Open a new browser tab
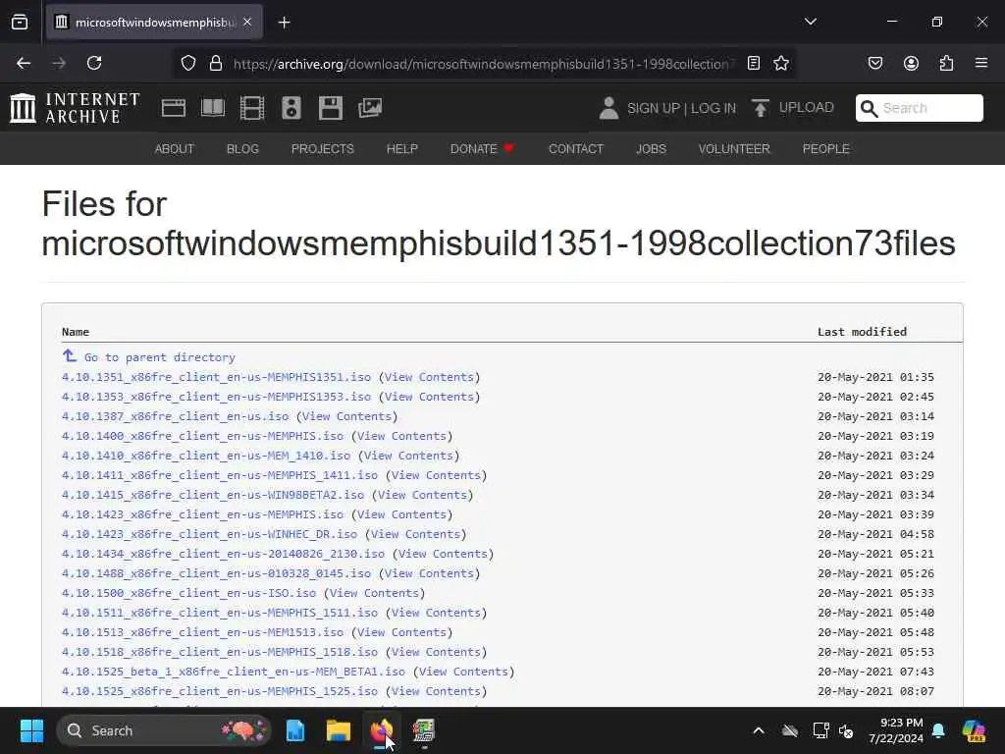This screenshot has width=1005, height=754. coord(285,23)
